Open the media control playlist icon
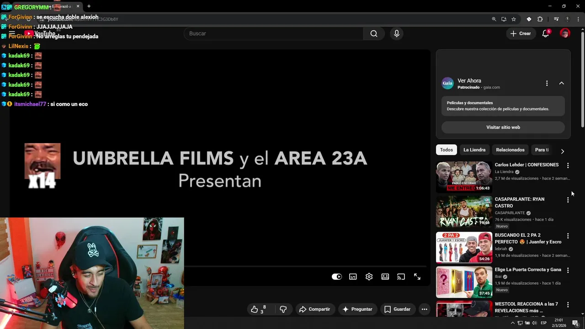Screen dimensions: 585x329 click(x=556, y=19)
